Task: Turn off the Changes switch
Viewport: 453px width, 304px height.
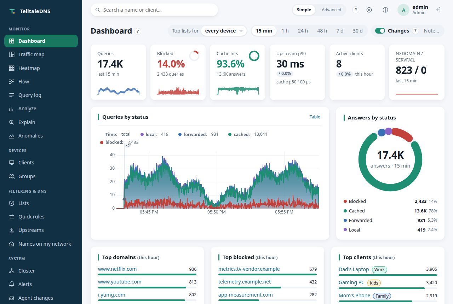Action: click(x=380, y=31)
